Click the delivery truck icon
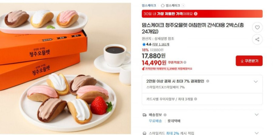Screen dimensions: 273x135 tap(144, 115)
